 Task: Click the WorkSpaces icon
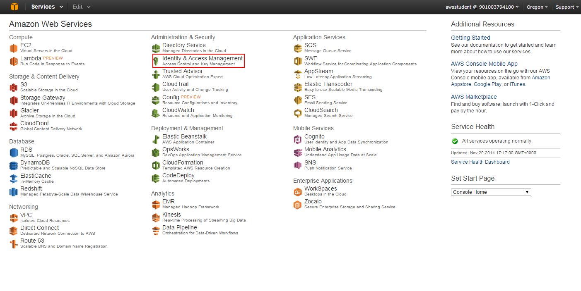(x=298, y=191)
